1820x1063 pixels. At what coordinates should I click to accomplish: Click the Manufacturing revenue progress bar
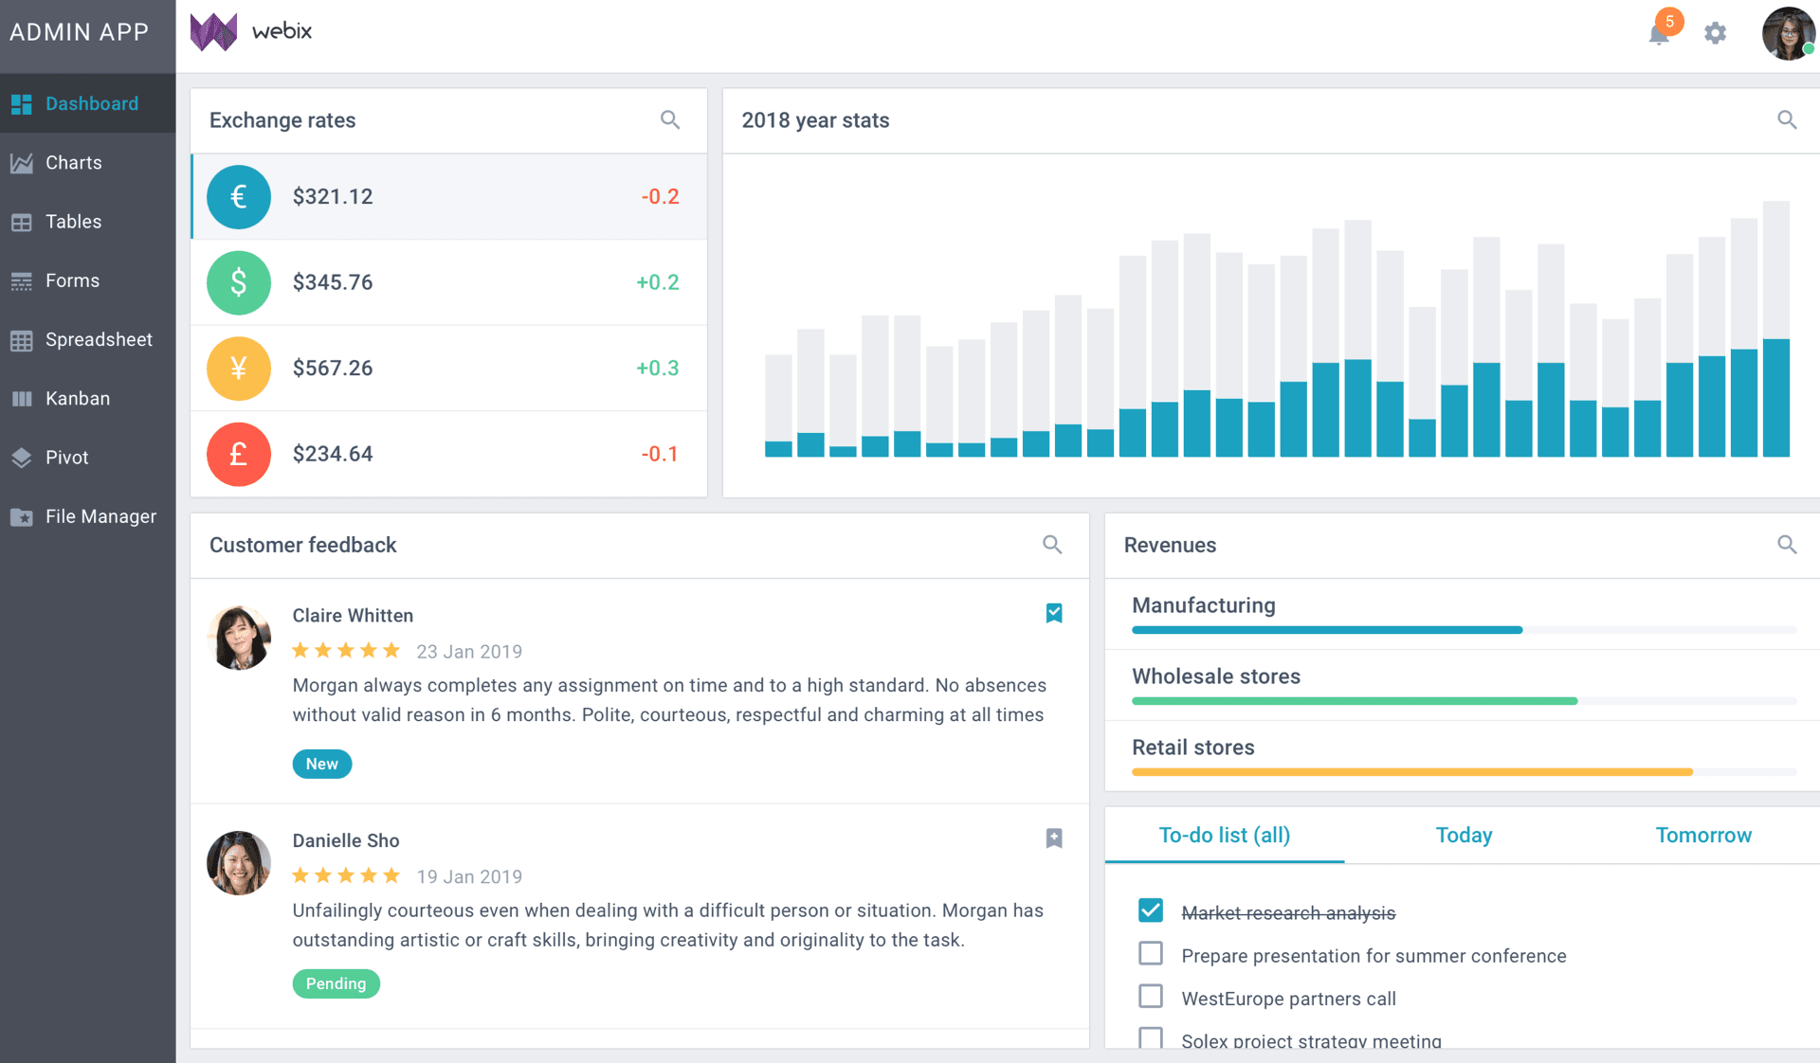tap(1464, 630)
